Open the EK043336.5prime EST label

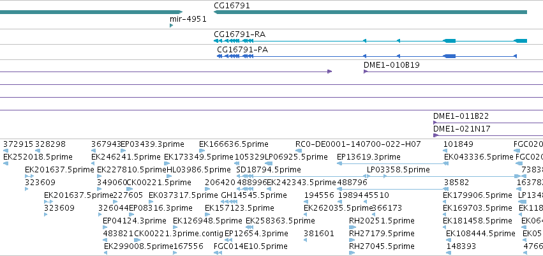(479, 157)
